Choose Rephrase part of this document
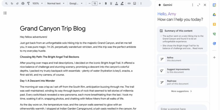This screenshot has height=110, width=220. point(182,82)
